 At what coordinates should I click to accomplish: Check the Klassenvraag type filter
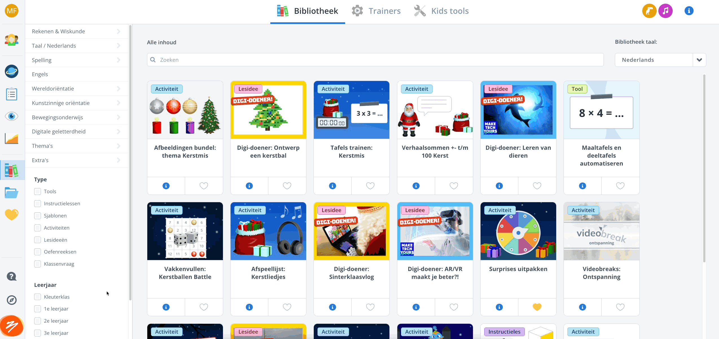(x=38, y=264)
